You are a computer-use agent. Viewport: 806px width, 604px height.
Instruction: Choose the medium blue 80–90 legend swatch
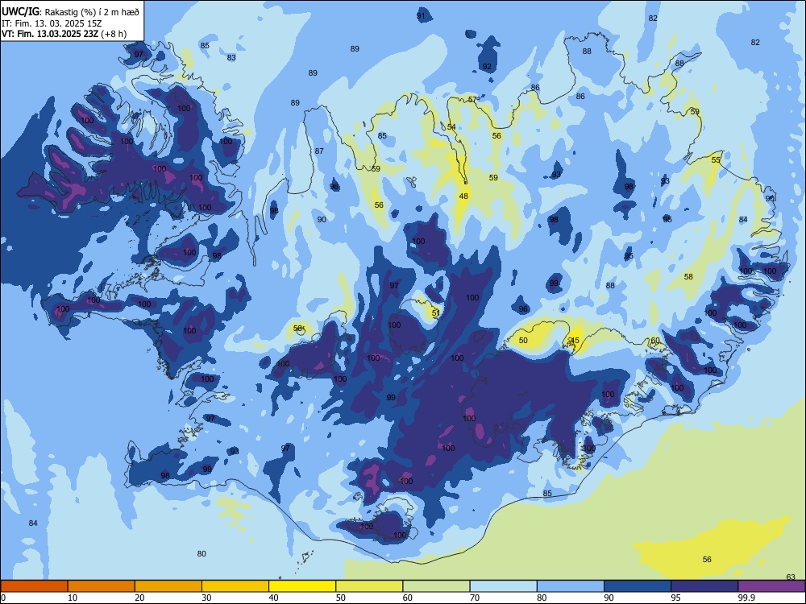click(571, 586)
